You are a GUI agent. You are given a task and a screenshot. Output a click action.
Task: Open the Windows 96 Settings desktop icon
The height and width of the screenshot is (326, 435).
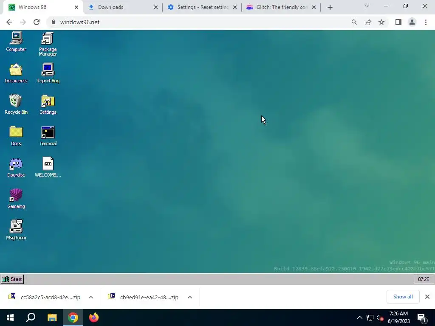[48, 104]
